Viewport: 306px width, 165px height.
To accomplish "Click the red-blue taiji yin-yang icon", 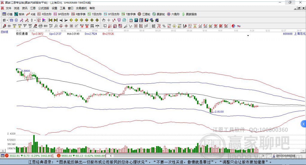I will point(233,26).
